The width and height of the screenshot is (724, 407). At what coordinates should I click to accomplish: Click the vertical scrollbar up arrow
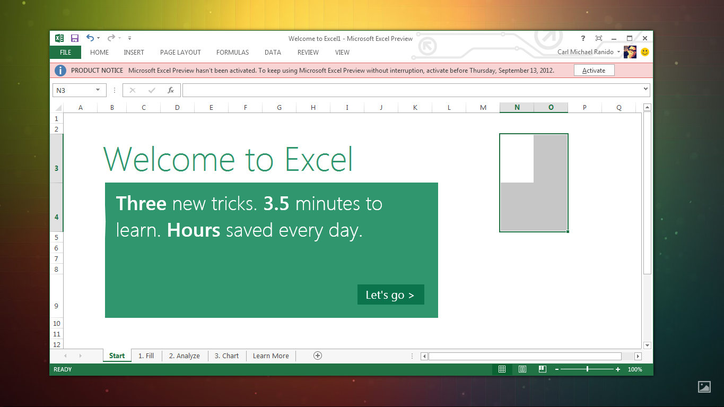pyautogui.click(x=647, y=107)
